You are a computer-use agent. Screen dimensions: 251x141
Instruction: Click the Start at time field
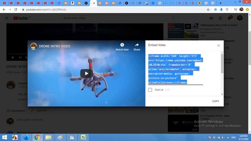click(x=167, y=90)
